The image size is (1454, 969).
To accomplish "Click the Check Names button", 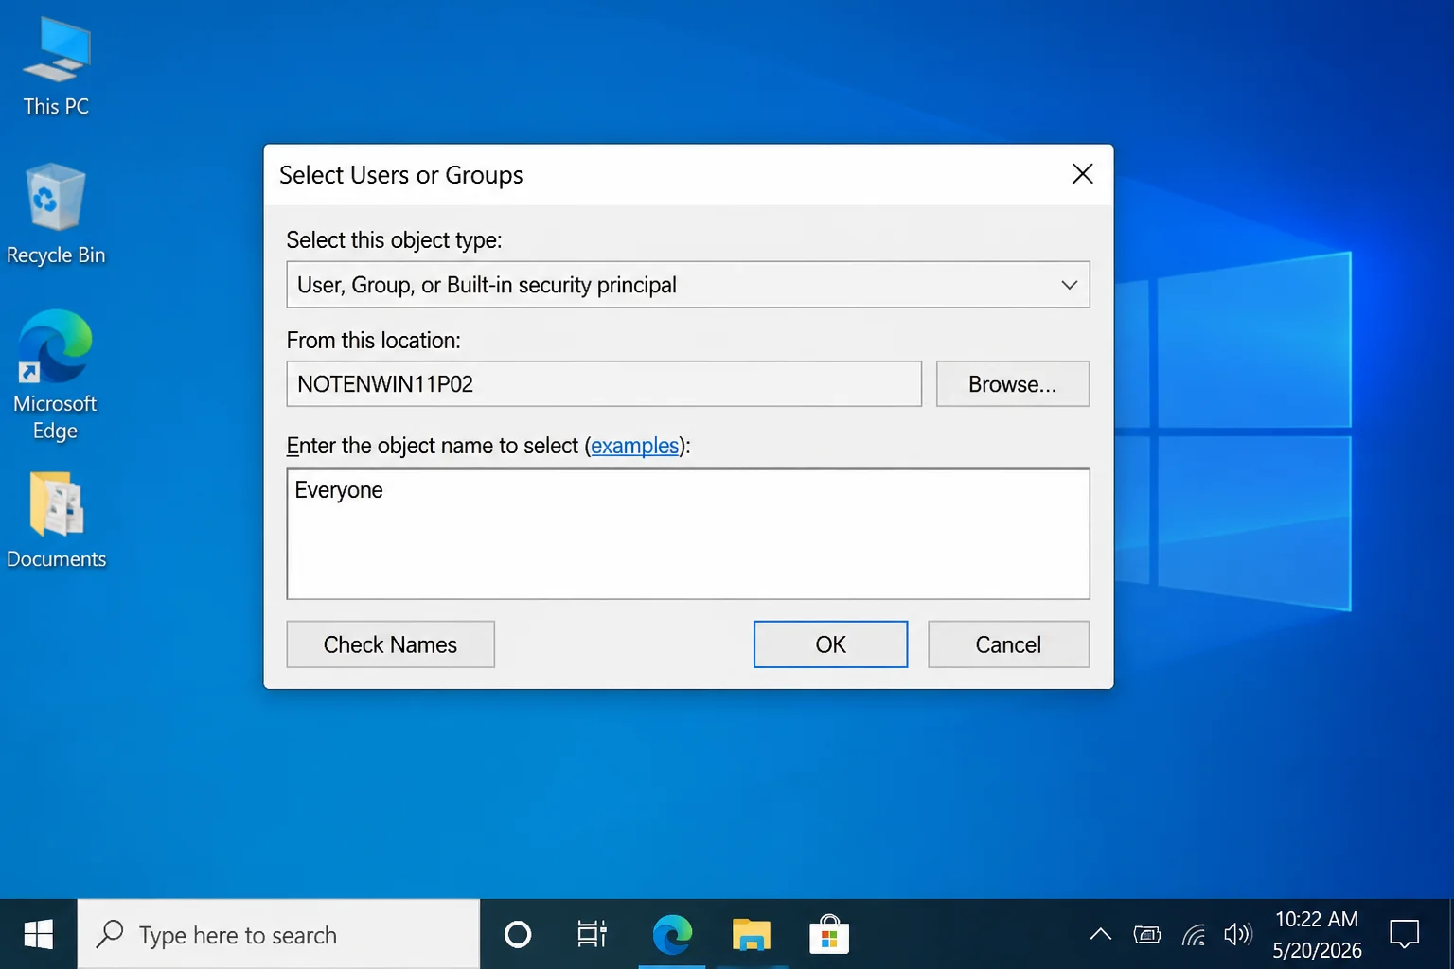I will [x=390, y=644].
